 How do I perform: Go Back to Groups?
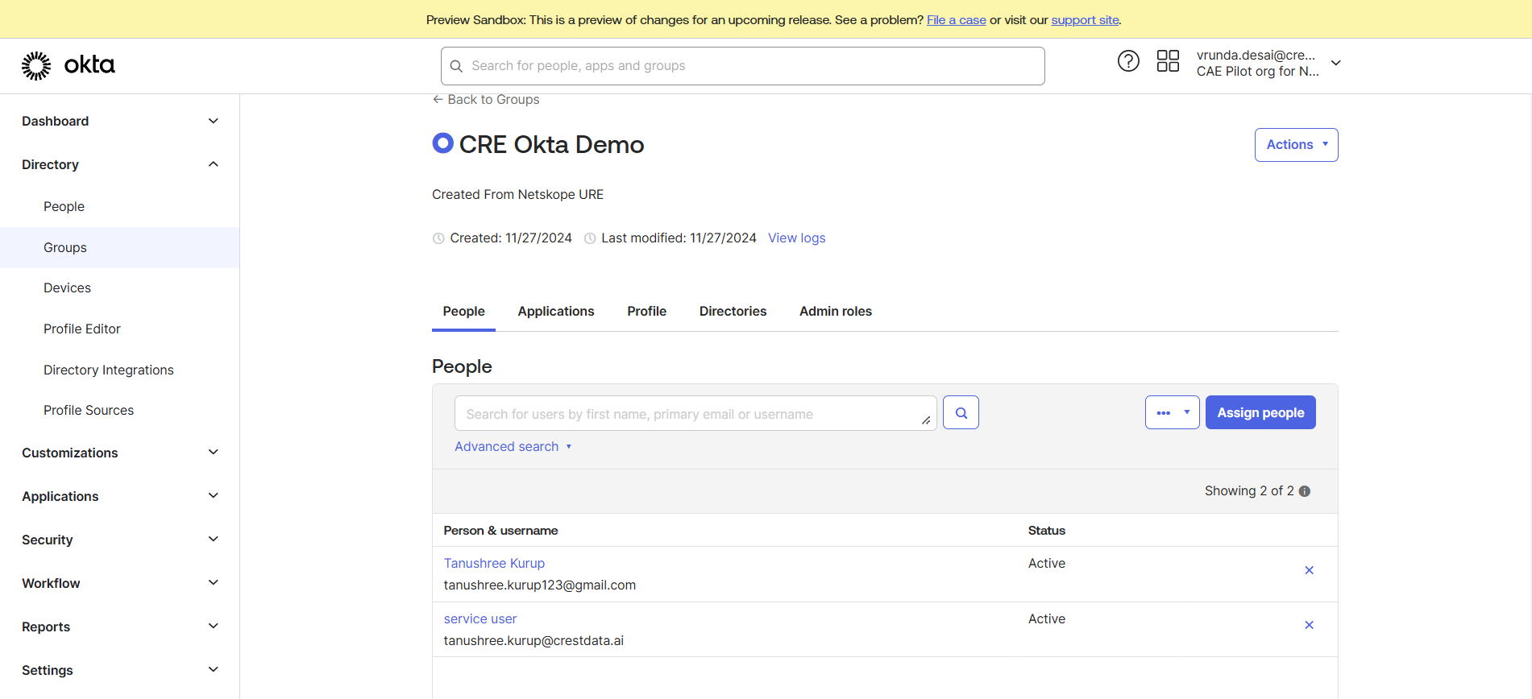[x=486, y=100]
